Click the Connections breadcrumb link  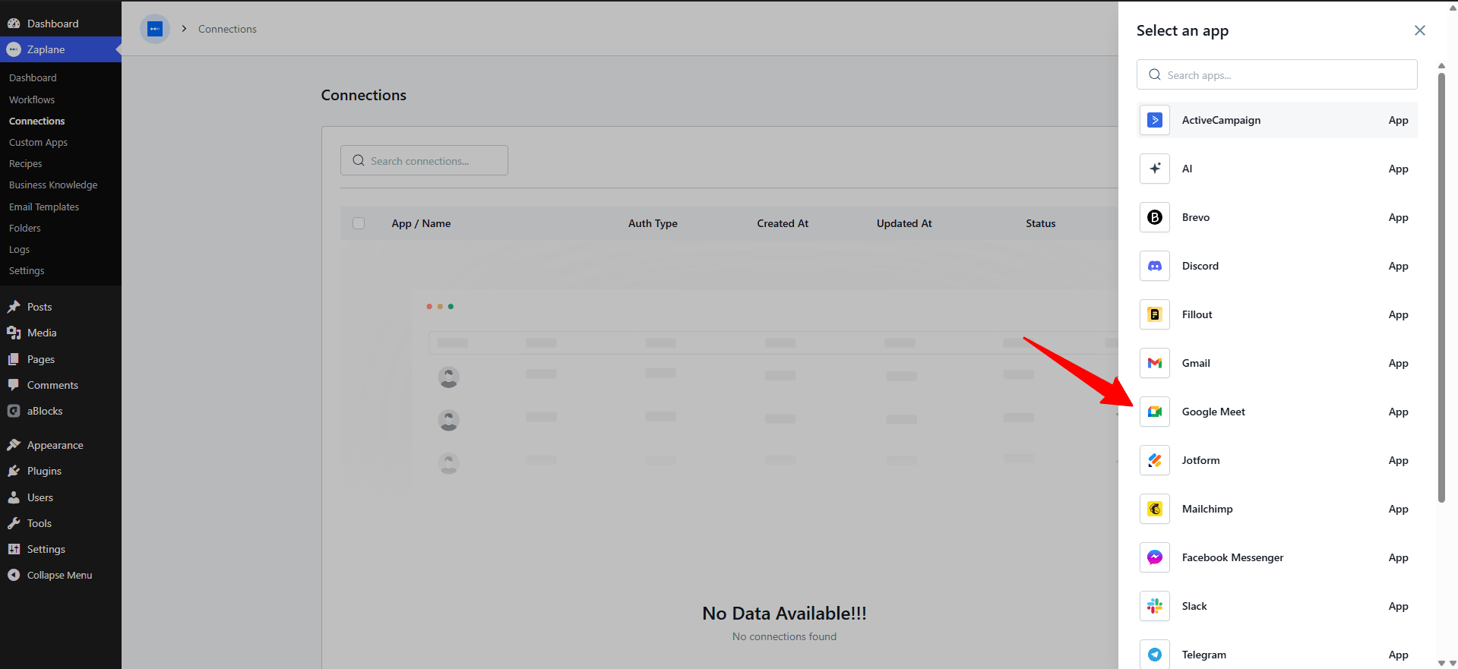[227, 29]
